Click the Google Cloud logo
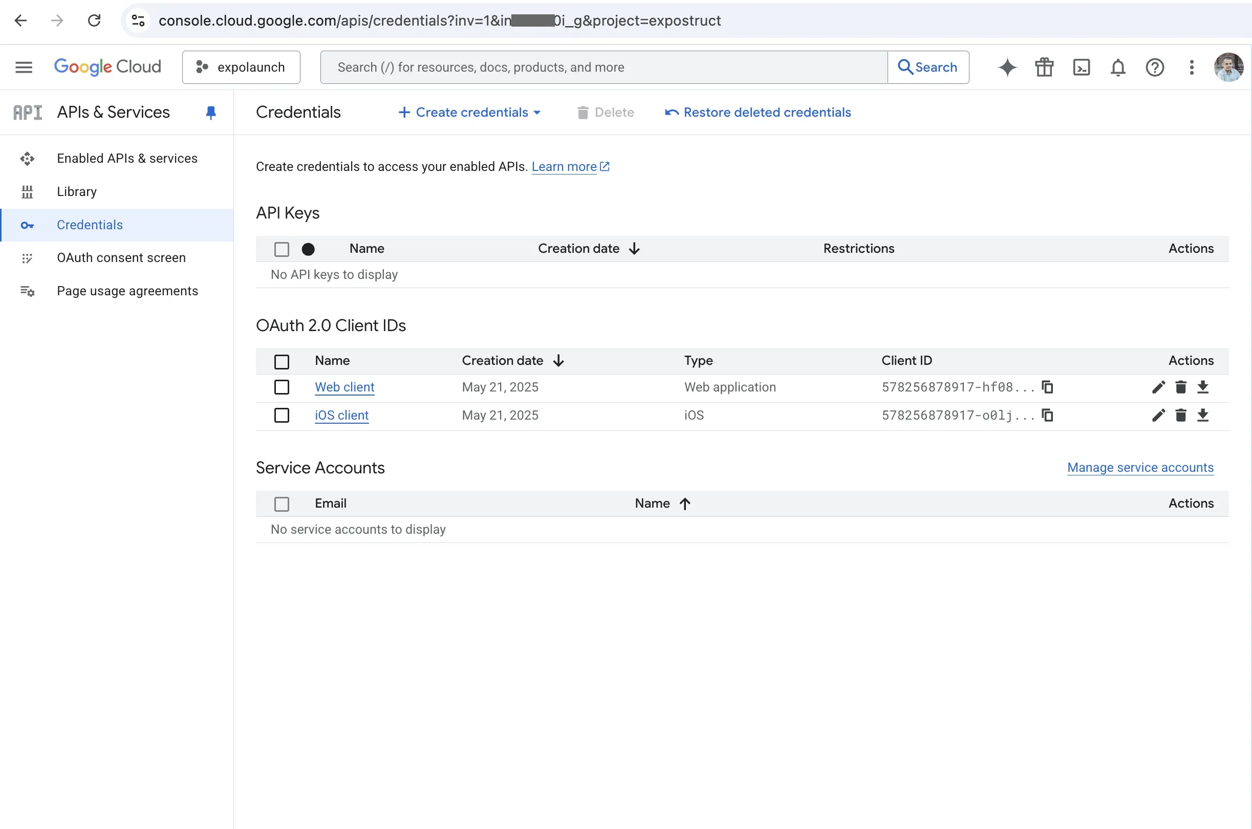Viewport: 1252px width, 829px height. (107, 67)
